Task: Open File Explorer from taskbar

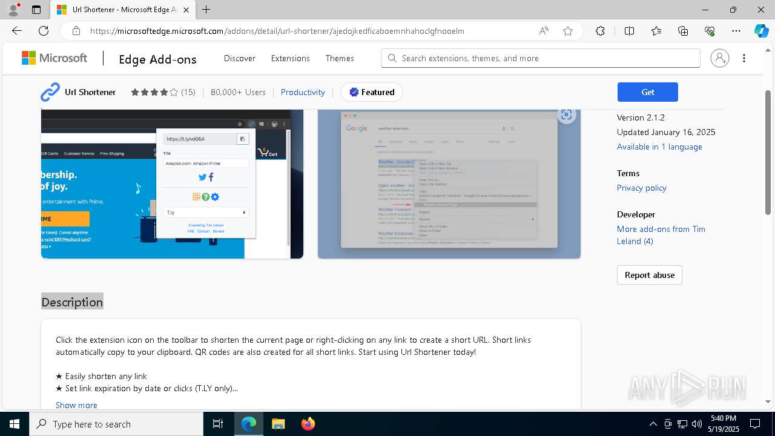Action: point(278,424)
